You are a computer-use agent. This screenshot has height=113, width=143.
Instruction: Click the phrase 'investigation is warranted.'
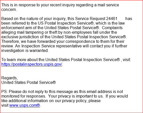(x=25, y=51)
